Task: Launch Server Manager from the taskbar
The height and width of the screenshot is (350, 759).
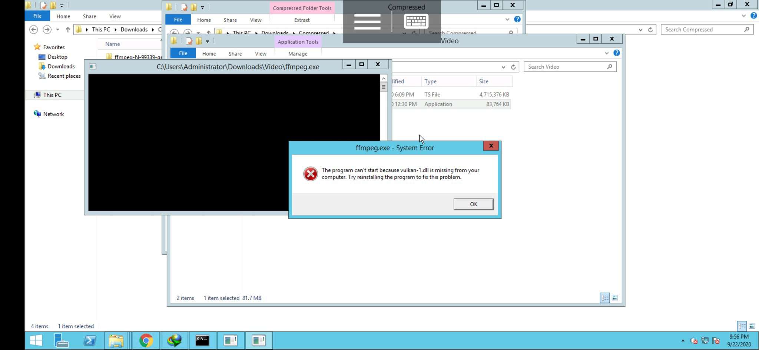Action: (61, 340)
